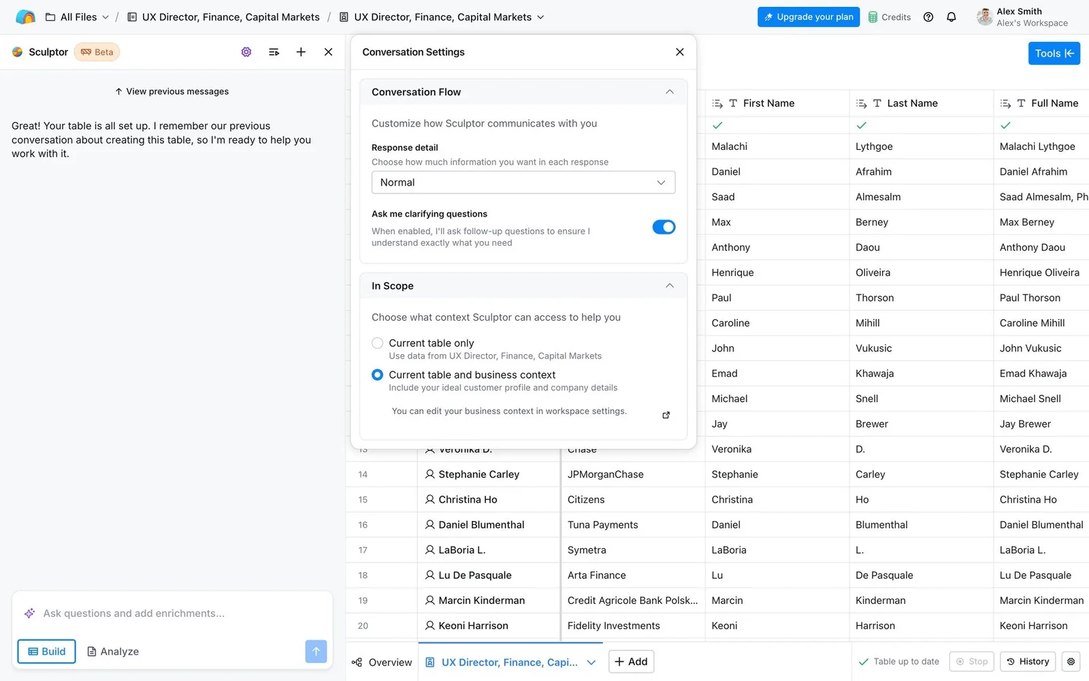The width and height of the screenshot is (1089, 681).
Task: Click Credit Agricole Bank Polsk... cell
Action: click(x=633, y=600)
